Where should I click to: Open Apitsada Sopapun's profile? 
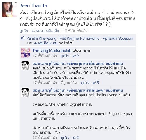click(x=118, y=38)
